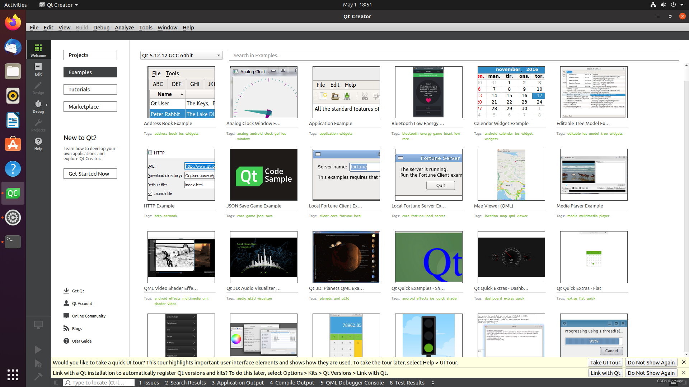Image resolution: width=689 pixels, height=387 pixels.
Task: Close the UI tour notification bar
Action: click(684, 362)
